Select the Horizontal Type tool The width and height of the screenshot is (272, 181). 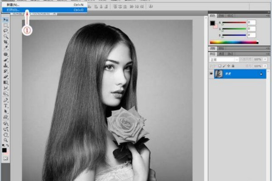point(6,105)
